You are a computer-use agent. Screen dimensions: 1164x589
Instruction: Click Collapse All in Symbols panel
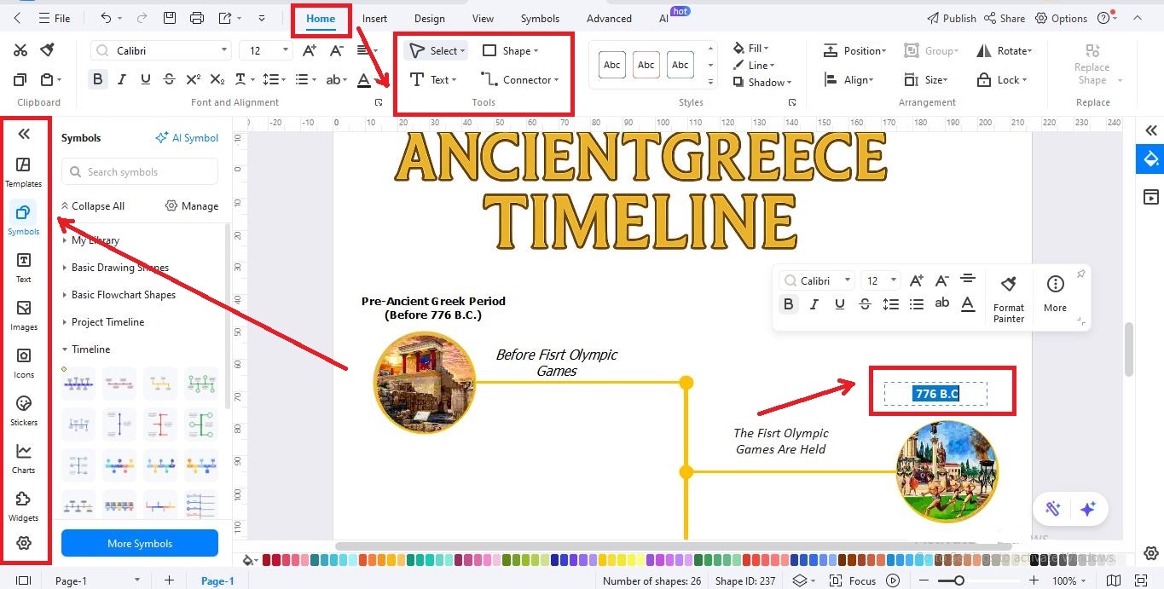[92, 205]
